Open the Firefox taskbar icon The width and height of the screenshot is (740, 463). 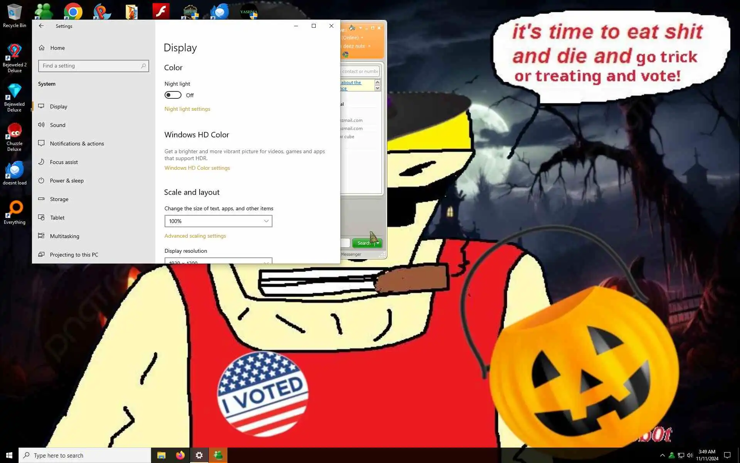(180, 455)
